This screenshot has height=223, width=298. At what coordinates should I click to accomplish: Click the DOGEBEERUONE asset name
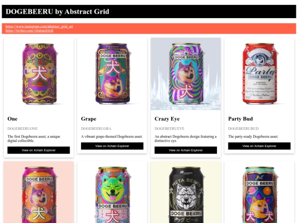23,128
